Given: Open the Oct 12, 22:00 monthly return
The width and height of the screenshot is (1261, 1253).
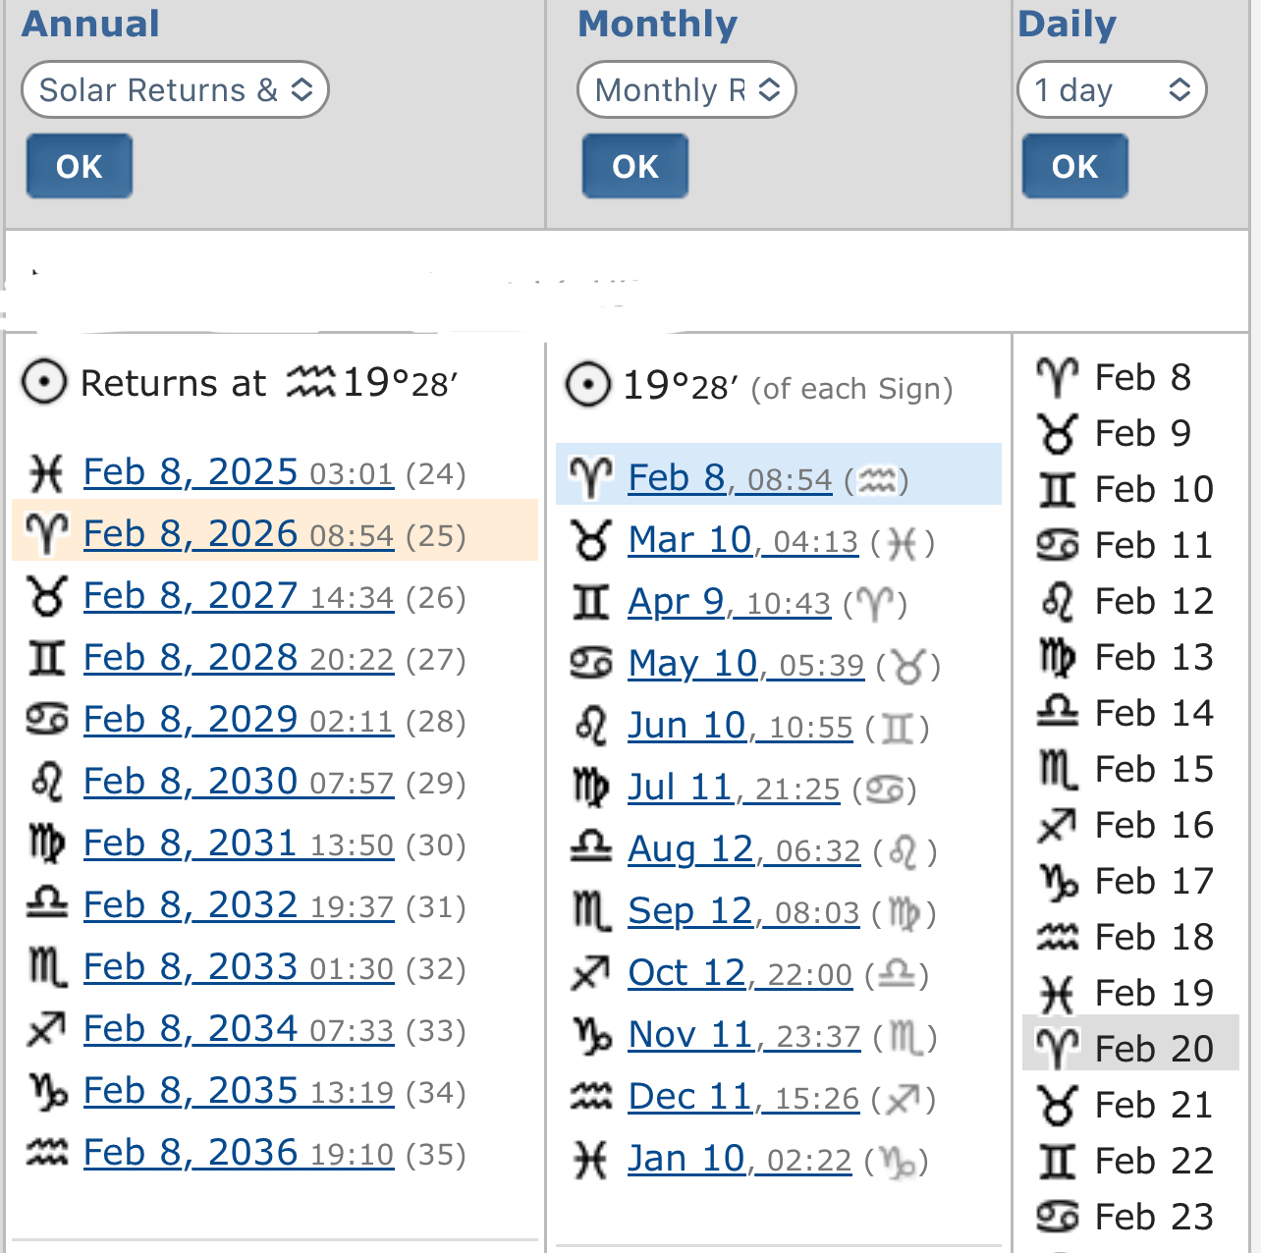Looking at the screenshot, I should [x=740, y=974].
